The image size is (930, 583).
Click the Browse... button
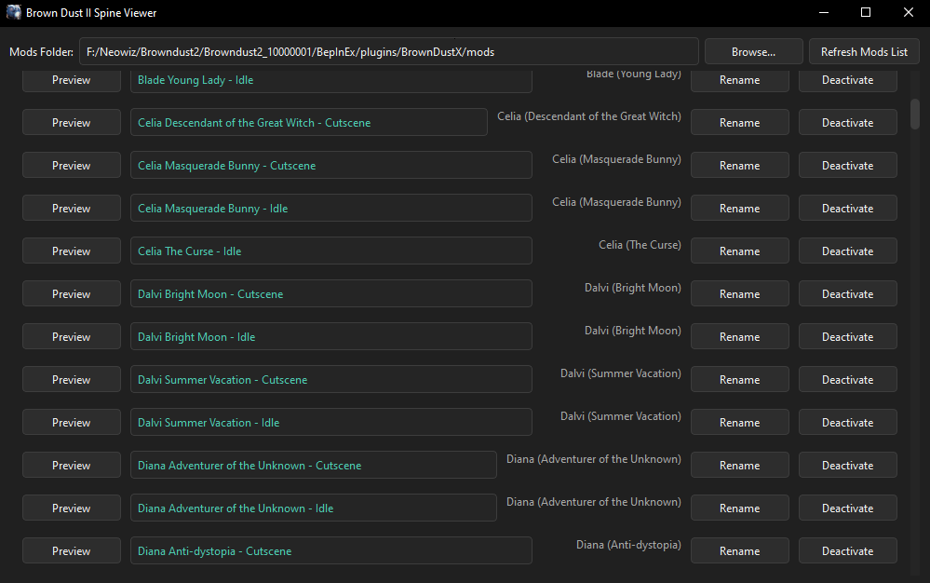coord(753,51)
